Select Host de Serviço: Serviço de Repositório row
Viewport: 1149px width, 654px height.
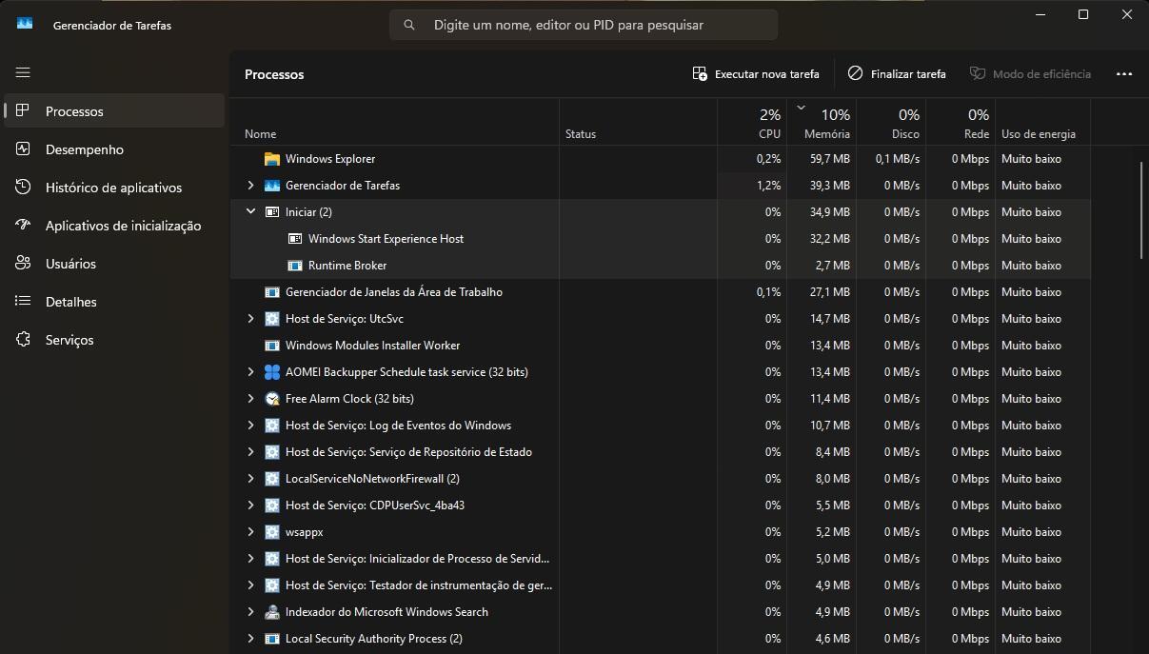tap(661, 452)
